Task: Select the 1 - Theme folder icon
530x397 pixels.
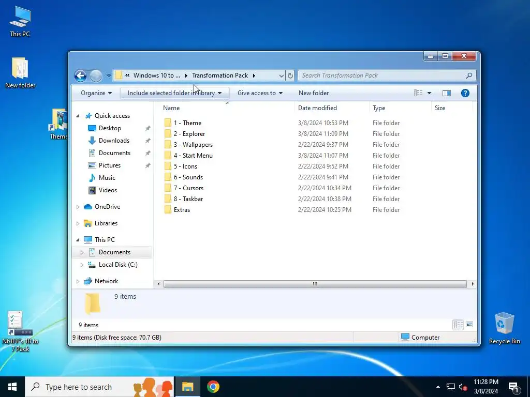Action: pyautogui.click(x=168, y=123)
